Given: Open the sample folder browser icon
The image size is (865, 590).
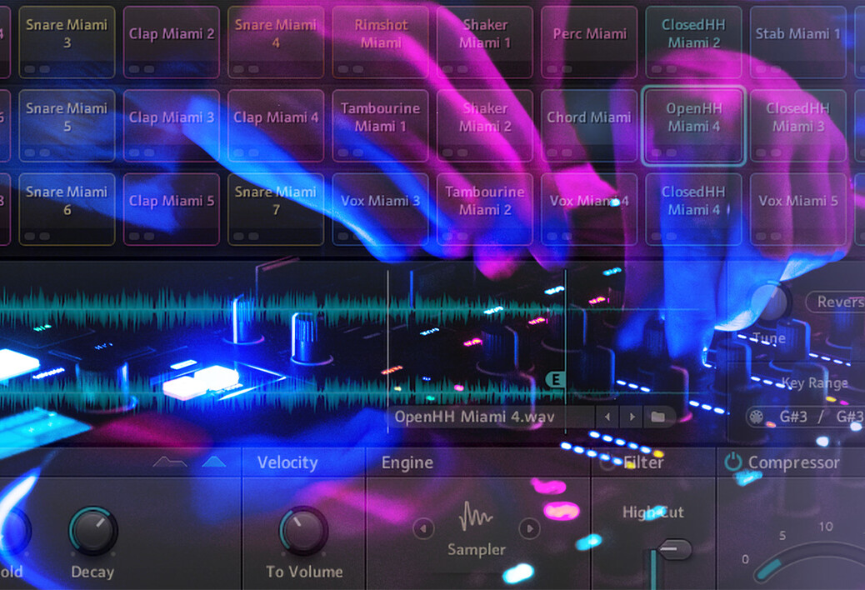Looking at the screenshot, I should pyautogui.click(x=657, y=417).
